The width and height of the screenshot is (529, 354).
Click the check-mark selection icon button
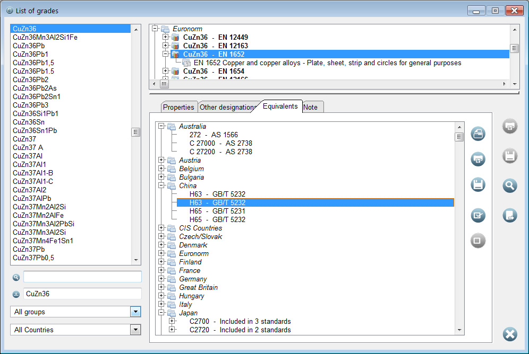tap(477, 215)
